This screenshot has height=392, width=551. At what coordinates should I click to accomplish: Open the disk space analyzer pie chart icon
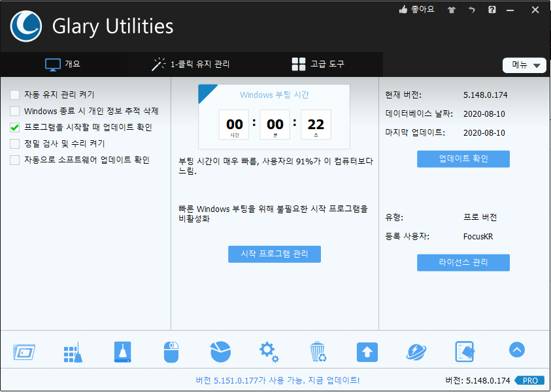(220, 352)
